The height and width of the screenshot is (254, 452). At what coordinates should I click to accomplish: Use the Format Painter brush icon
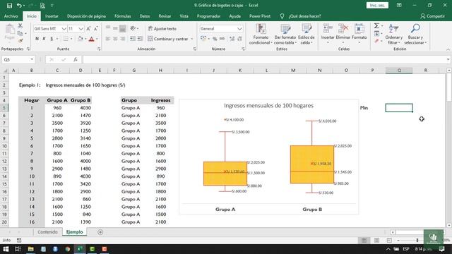(x=20, y=41)
